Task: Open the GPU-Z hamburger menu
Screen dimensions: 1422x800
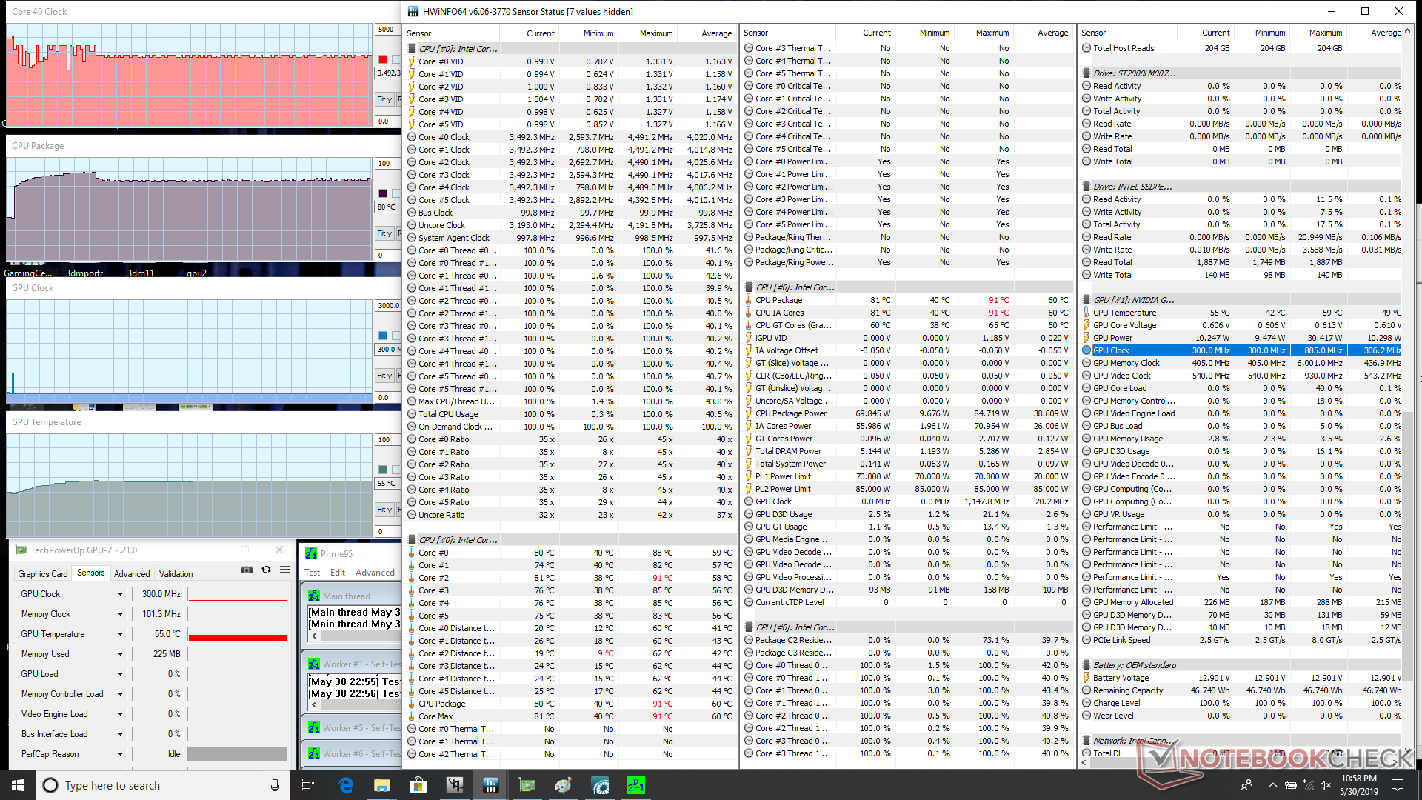Action: coord(284,570)
